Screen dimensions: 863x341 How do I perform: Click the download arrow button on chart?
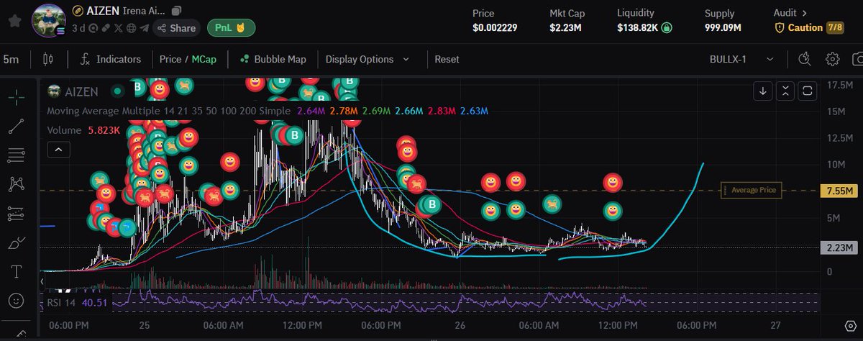(763, 91)
